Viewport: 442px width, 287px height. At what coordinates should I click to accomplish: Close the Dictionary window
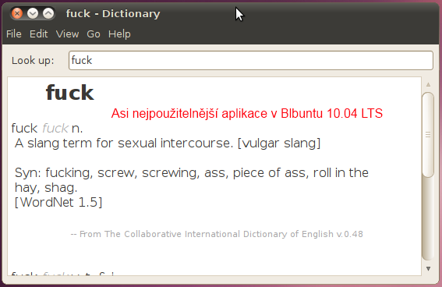pyautogui.click(x=17, y=13)
